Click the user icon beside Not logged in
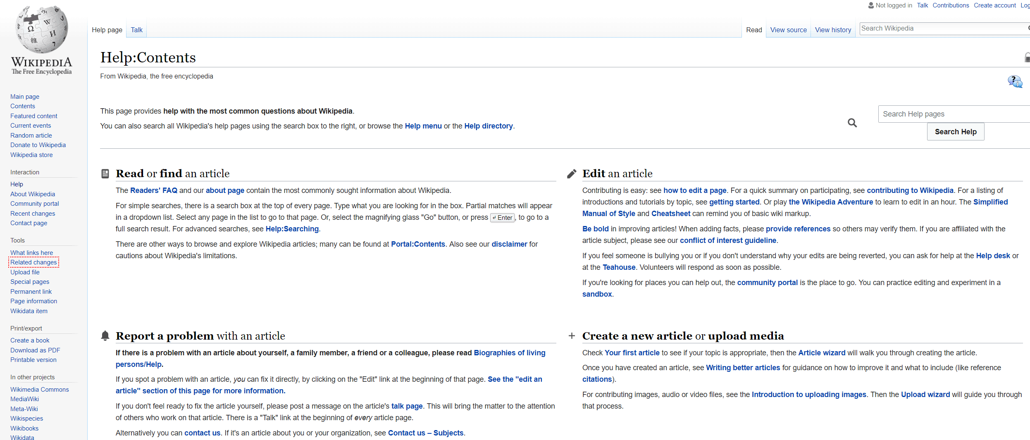Image resolution: width=1030 pixels, height=440 pixels. click(x=871, y=5)
